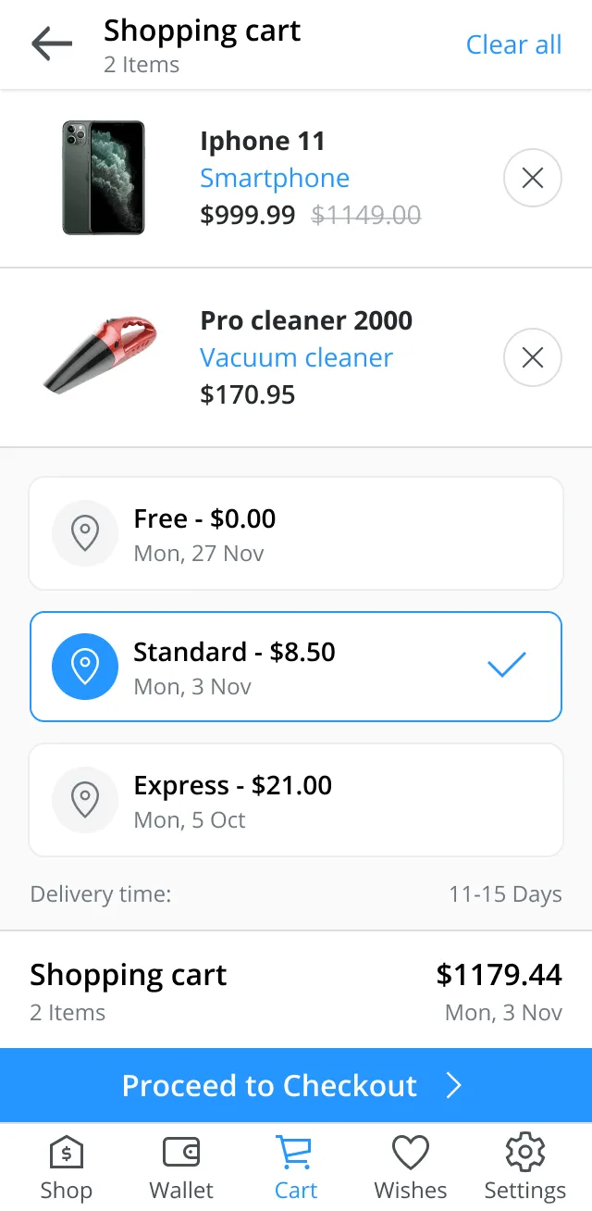Viewport: 592px width, 1211px height.
Task: Open the Iphone 11 product thumbnail
Action: tap(104, 178)
